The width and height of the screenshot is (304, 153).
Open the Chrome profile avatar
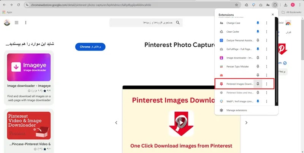click(x=293, y=5)
